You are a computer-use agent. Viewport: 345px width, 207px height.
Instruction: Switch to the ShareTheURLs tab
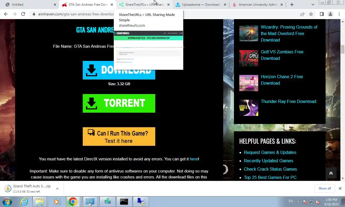point(144,5)
